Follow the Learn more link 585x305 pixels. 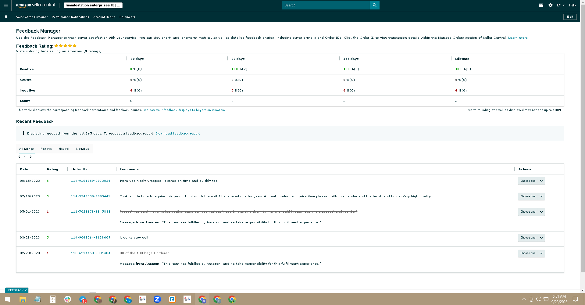coord(518,38)
